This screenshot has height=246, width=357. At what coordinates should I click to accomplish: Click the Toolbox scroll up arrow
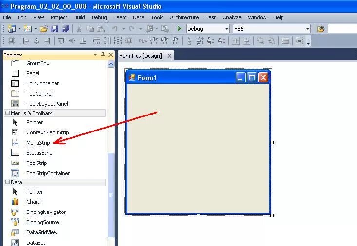coord(111,64)
